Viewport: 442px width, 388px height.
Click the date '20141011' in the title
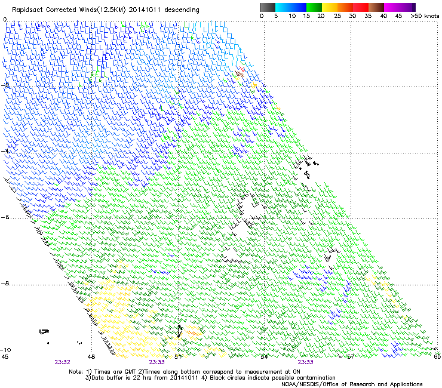pos(145,10)
